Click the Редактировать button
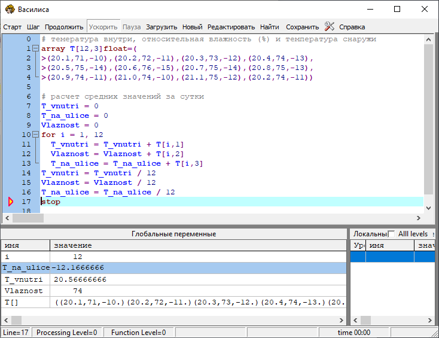Viewport: 439px width, 338px height. pyautogui.click(x=231, y=27)
